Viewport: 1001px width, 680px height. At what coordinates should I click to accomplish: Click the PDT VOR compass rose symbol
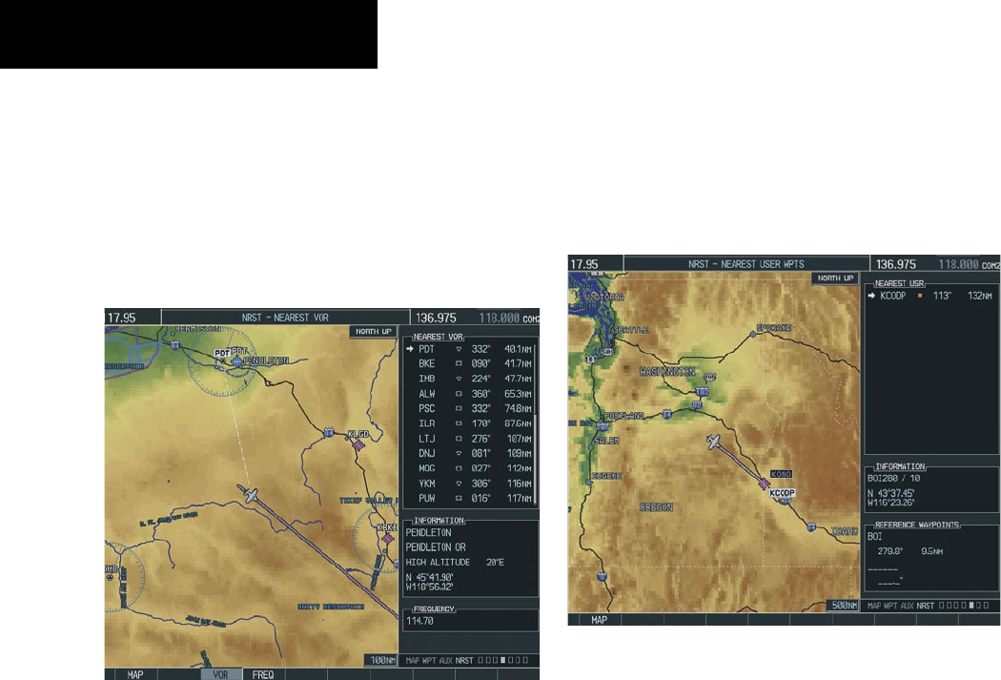pyautogui.click(x=223, y=361)
